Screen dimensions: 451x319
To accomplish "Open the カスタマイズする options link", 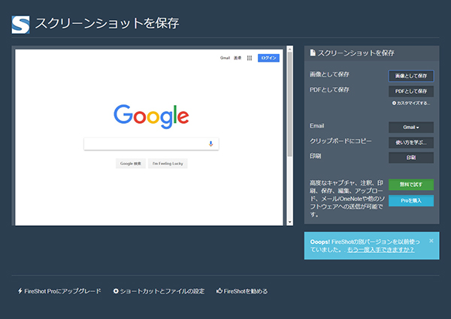I will pyautogui.click(x=411, y=103).
